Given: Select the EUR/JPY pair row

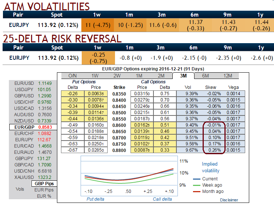Looking at the screenshot, I should [x=33, y=140].
